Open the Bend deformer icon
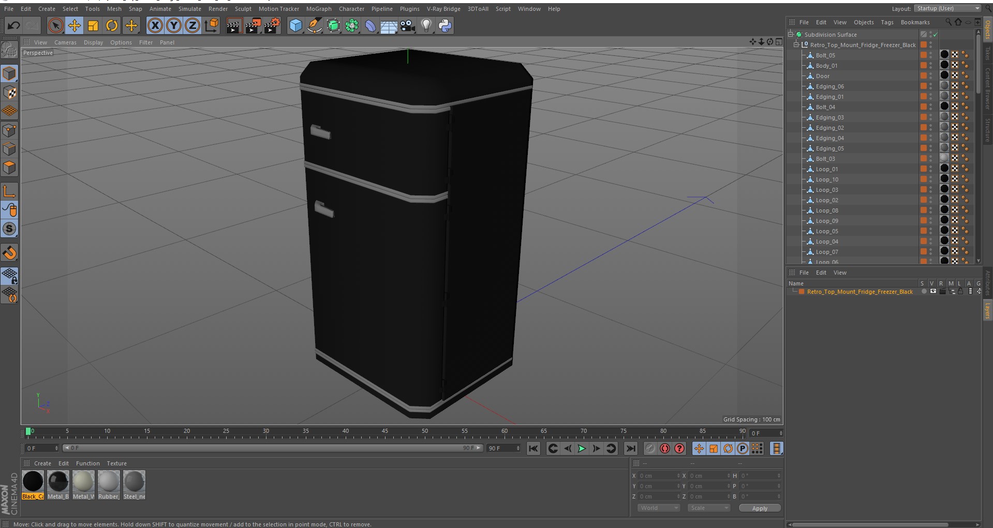Screen dimensions: 993x528 click(370, 25)
